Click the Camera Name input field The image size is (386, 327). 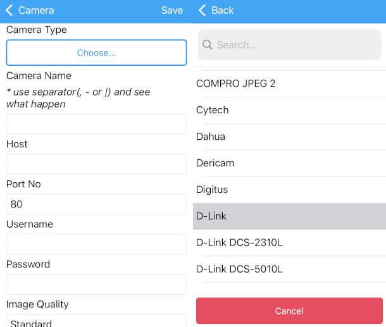tap(96, 124)
